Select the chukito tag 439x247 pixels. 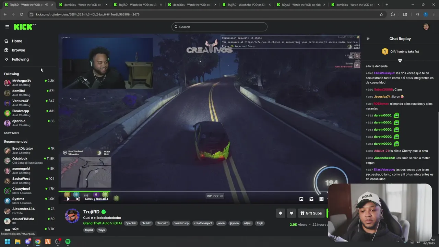[146, 223]
